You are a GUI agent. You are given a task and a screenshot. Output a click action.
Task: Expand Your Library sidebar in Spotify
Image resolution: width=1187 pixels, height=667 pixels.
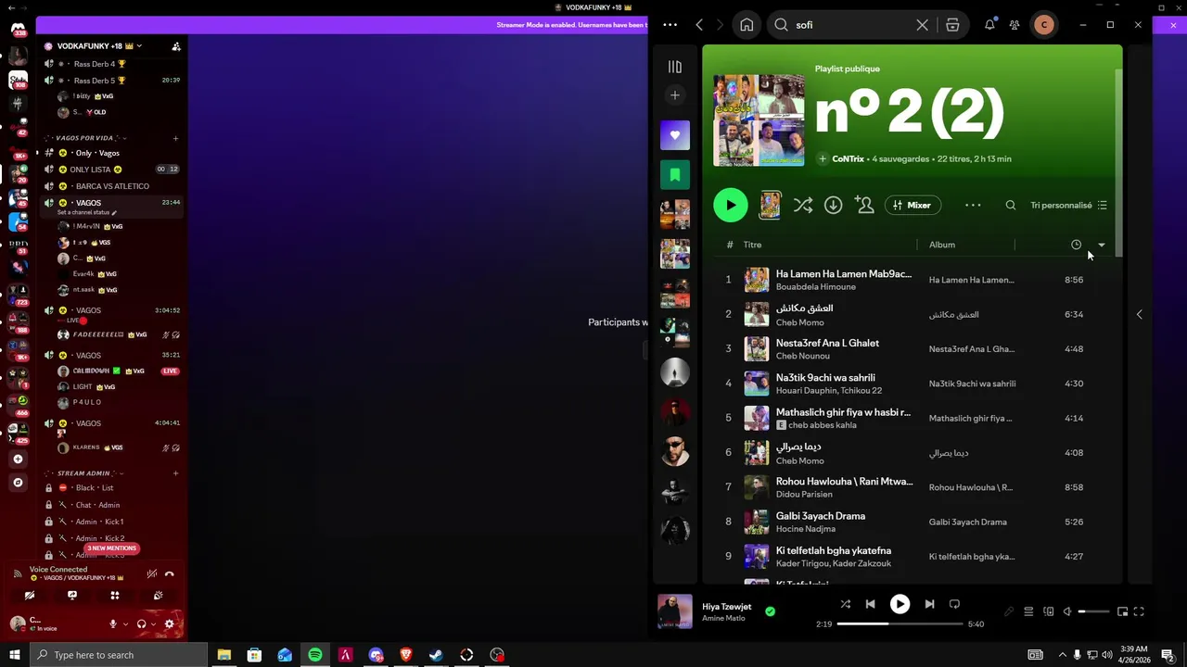click(675, 67)
